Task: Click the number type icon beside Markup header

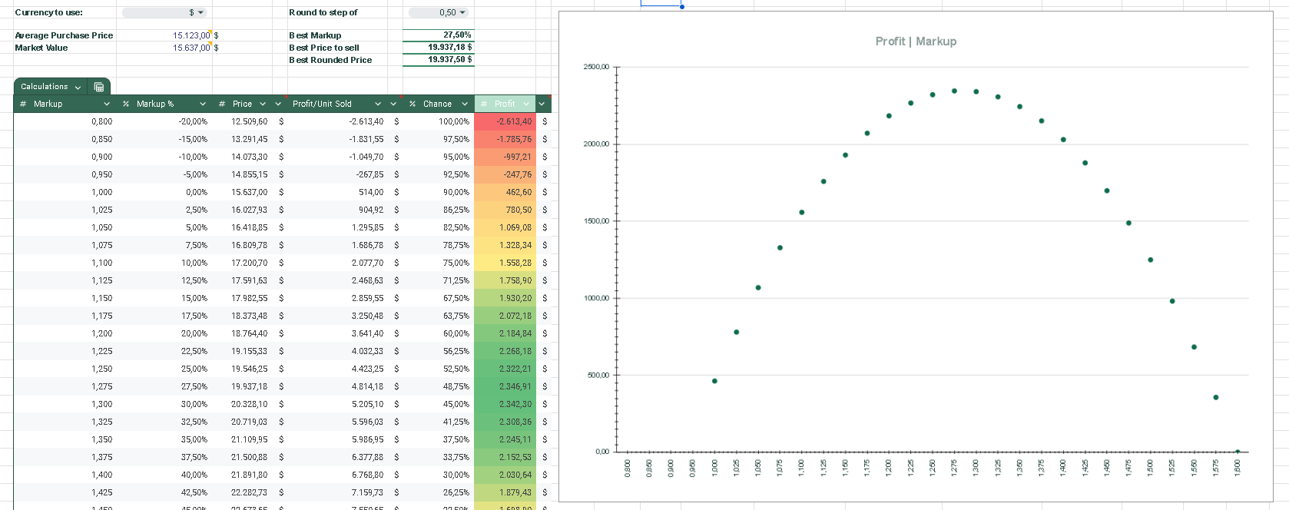Action: 23,104
